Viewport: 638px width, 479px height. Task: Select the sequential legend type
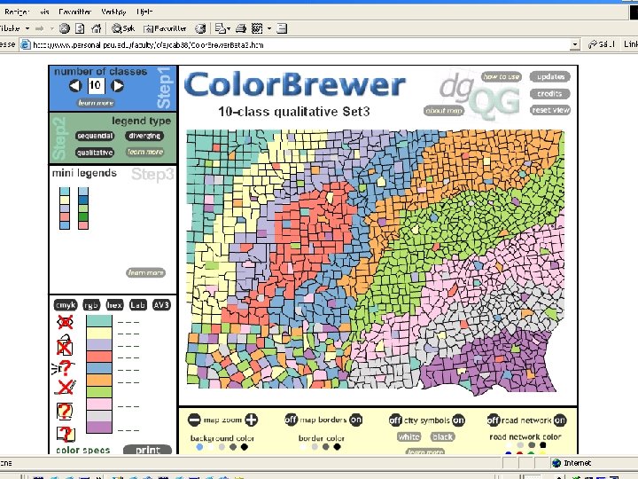point(95,136)
